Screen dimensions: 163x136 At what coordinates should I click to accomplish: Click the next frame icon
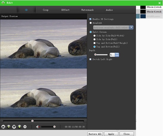[x=25, y=127]
